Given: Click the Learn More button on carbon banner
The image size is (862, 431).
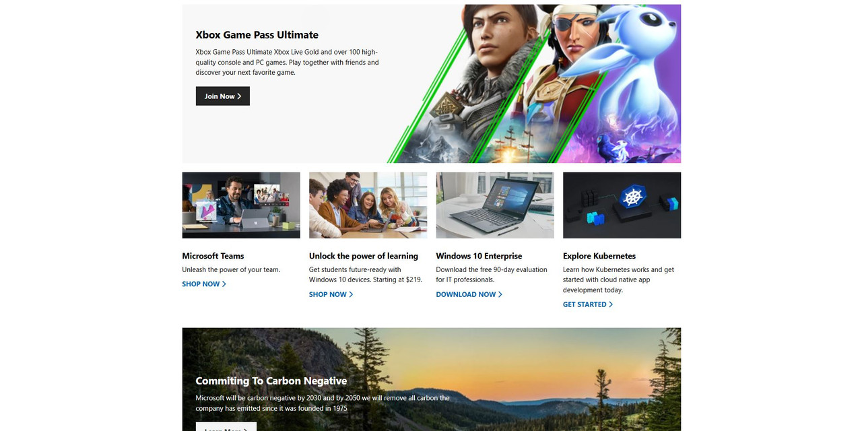Looking at the screenshot, I should [x=226, y=427].
